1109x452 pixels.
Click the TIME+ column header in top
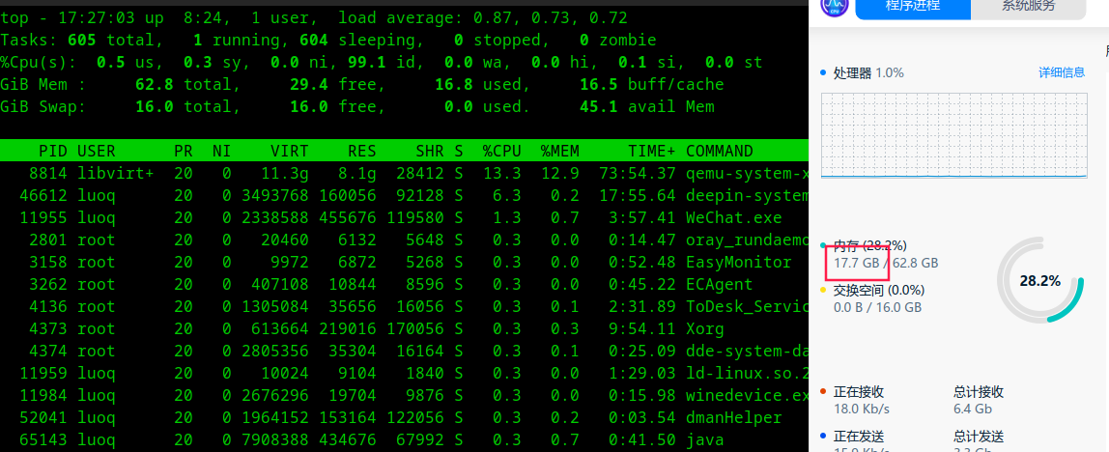pos(651,151)
